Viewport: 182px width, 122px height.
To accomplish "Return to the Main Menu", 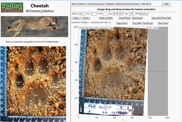I will pyautogui.click(x=147, y=4).
